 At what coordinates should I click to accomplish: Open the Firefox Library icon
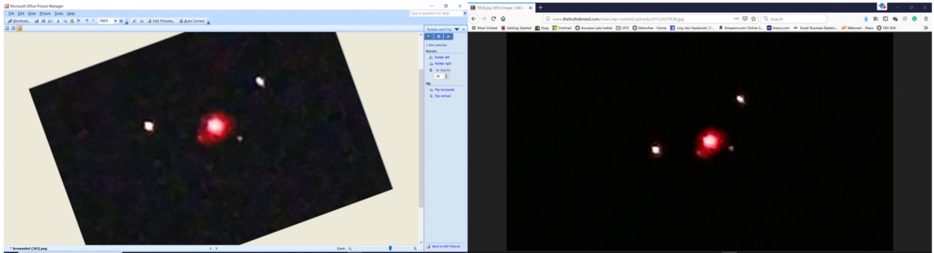[x=876, y=19]
